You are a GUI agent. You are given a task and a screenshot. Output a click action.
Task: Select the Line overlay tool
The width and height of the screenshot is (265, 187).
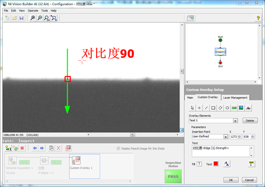tap(206, 108)
